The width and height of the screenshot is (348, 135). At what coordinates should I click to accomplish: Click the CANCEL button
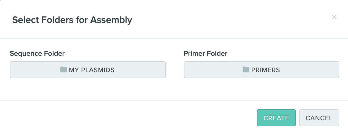(x=319, y=118)
